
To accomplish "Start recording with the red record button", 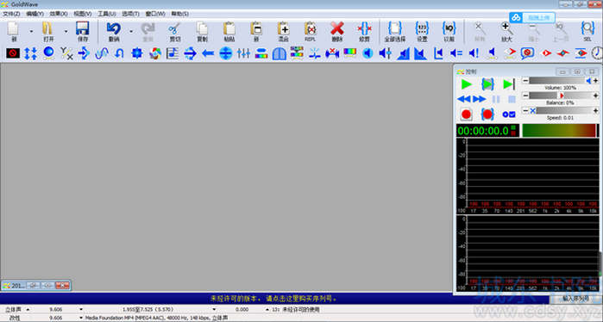I will [467, 115].
